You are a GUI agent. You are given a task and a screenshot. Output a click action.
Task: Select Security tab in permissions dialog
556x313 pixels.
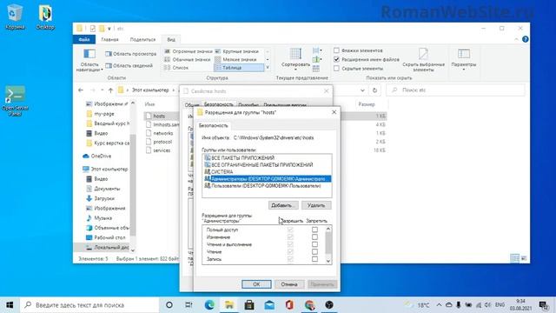click(x=213, y=125)
